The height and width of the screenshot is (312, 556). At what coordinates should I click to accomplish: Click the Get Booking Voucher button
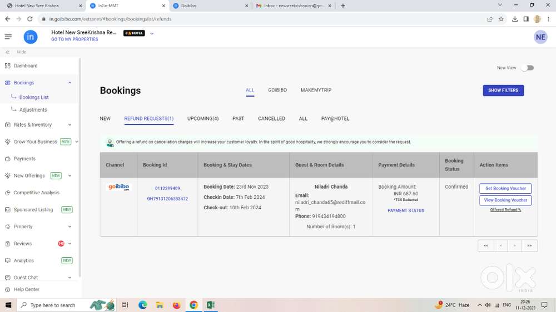coord(505,188)
